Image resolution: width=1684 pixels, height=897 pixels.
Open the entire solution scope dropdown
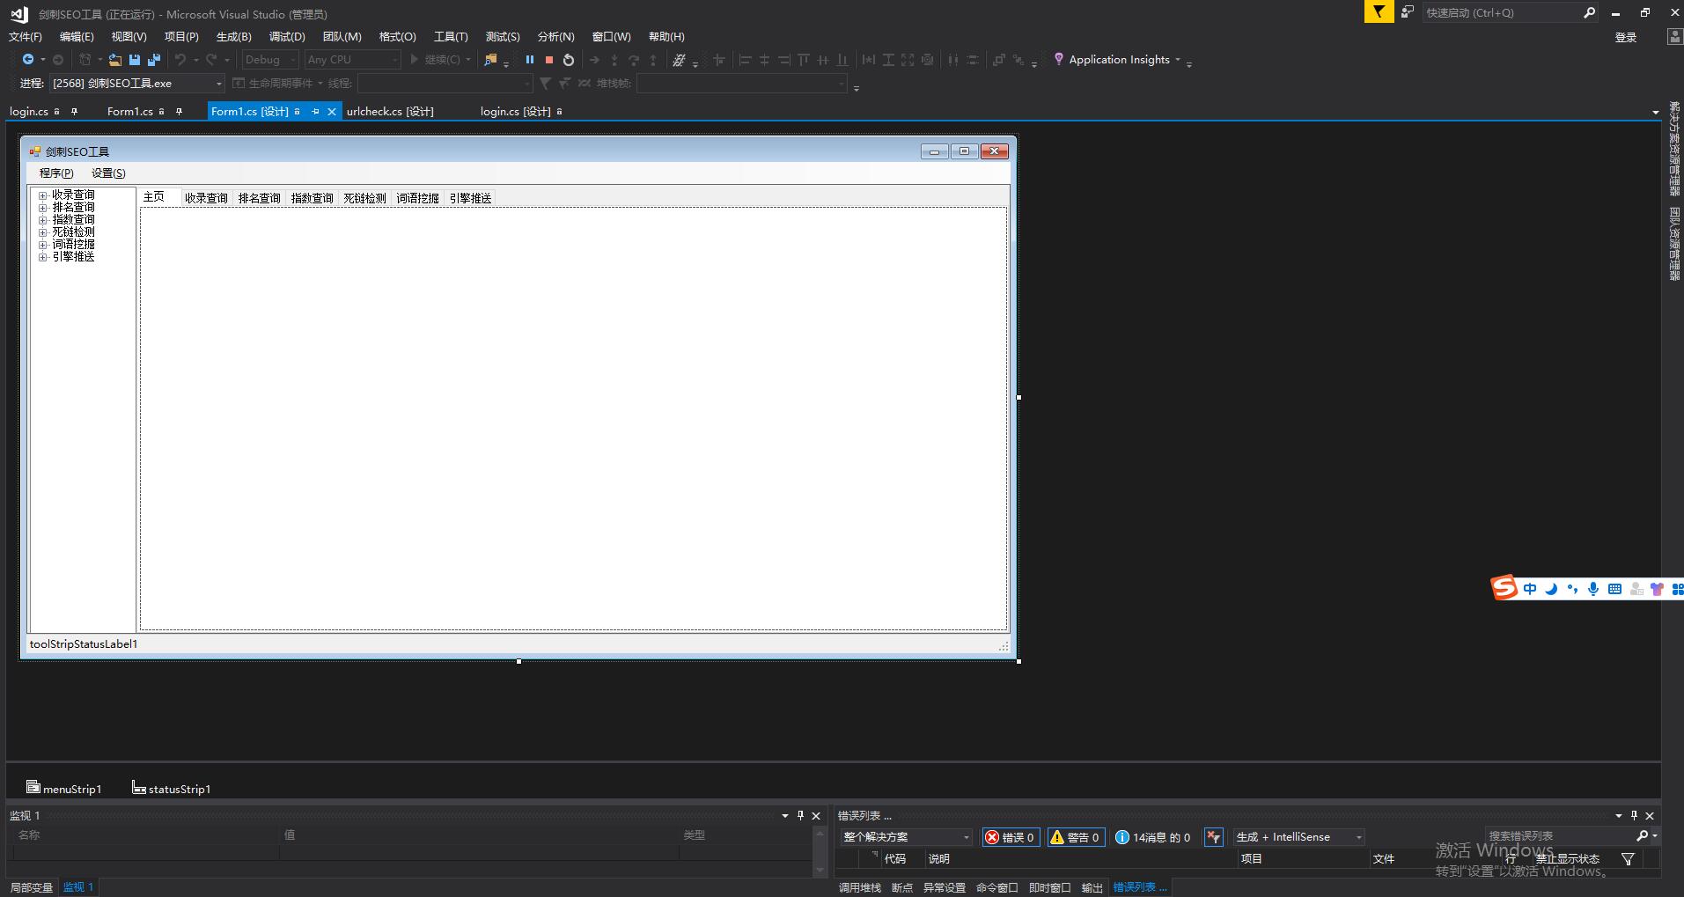pos(906,837)
